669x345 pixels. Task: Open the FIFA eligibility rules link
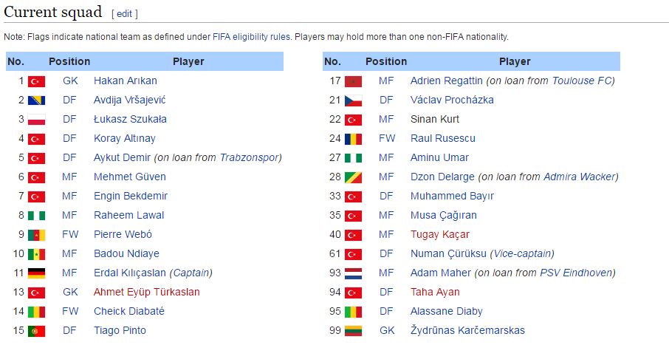(x=251, y=37)
